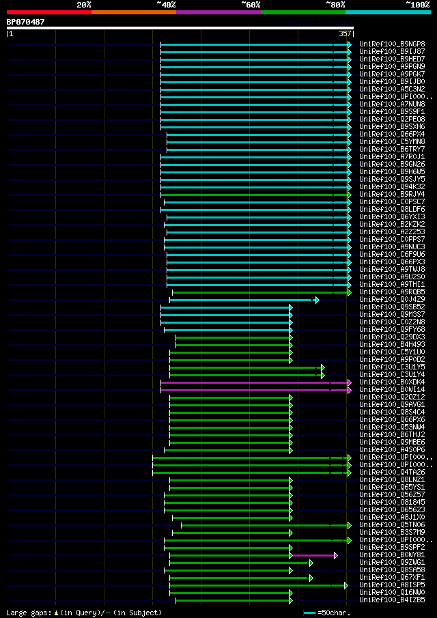
Task: Click UniRef100_Q29DX3 hit name
Action: [x=392, y=337]
